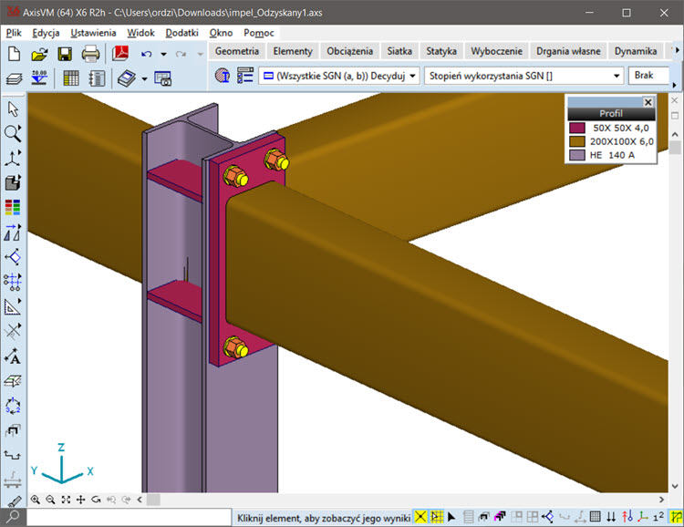Click the PDF export icon
The height and width of the screenshot is (527, 684).
tap(119, 54)
